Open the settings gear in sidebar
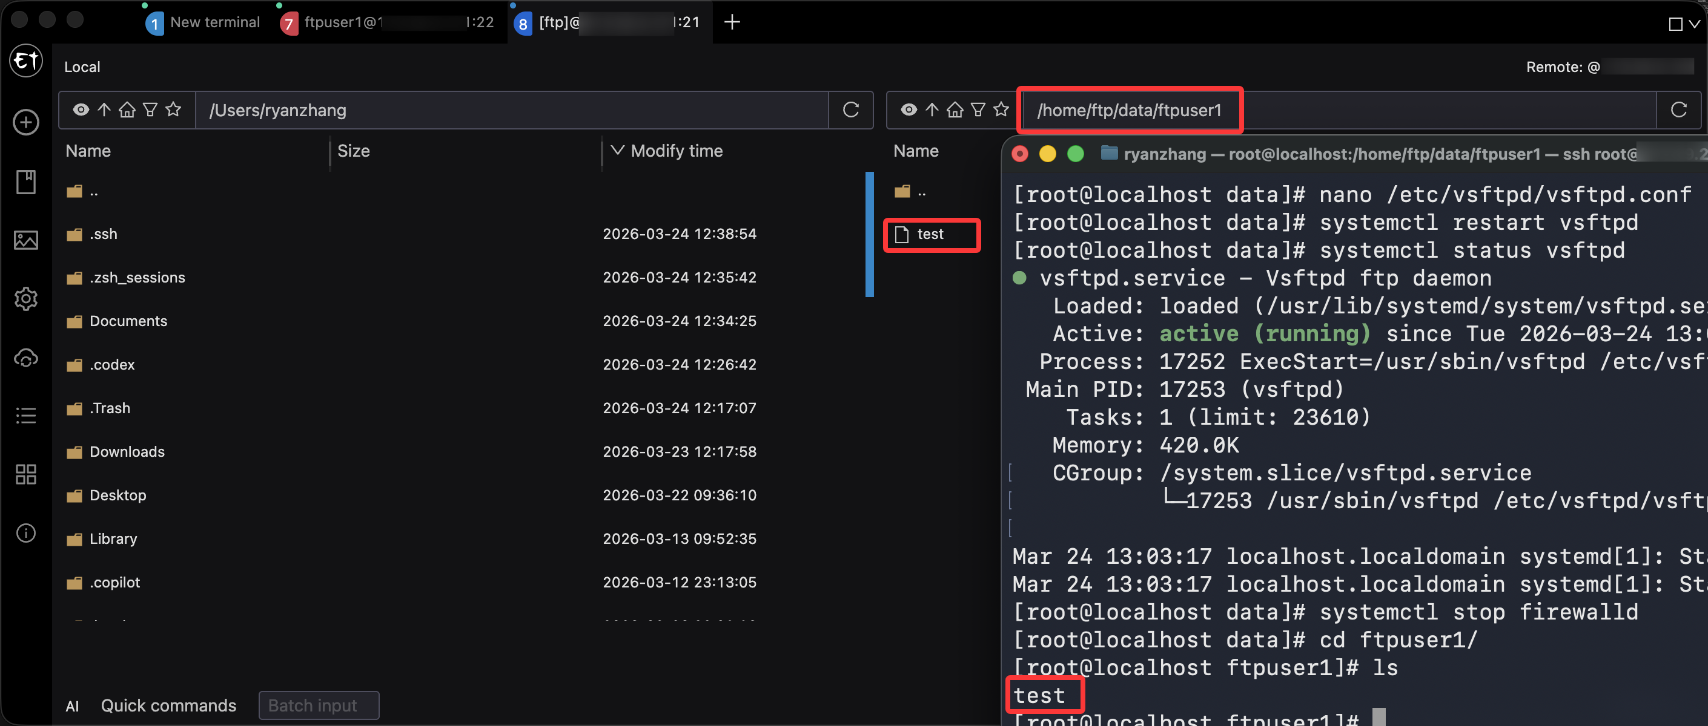This screenshot has width=1708, height=726. (26, 299)
